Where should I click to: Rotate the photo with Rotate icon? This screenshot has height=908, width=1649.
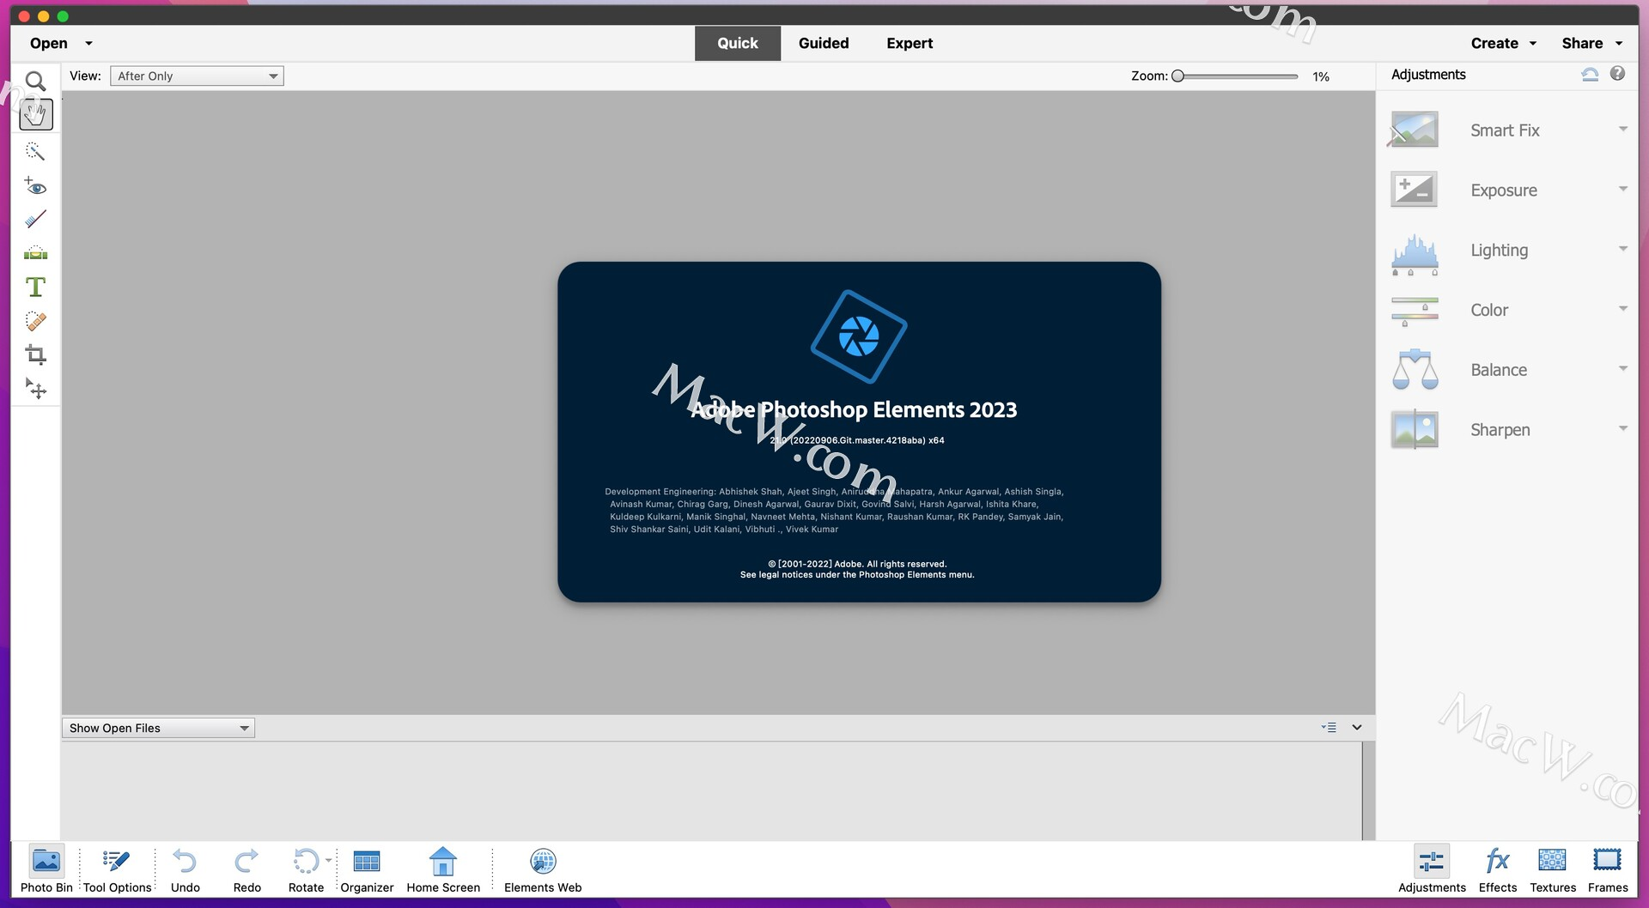click(306, 861)
